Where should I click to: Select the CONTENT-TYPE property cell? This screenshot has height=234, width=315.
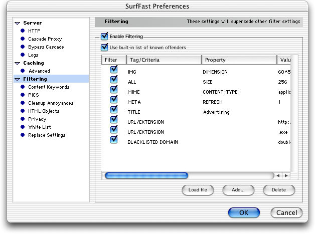(x=220, y=92)
